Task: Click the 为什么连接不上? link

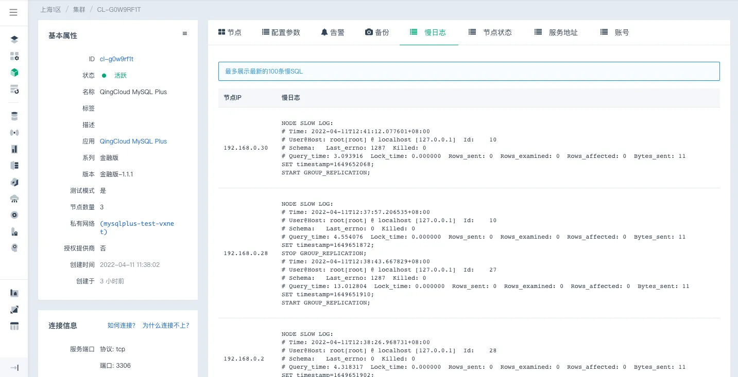Action: tap(166, 326)
